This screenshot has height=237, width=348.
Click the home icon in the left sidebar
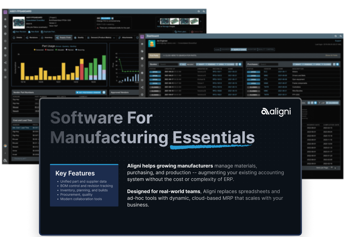5,19
